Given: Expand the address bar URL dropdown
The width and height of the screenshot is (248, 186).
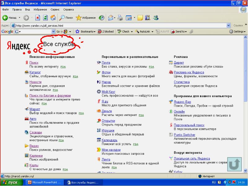Looking at the screenshot, I should point(229,25).
